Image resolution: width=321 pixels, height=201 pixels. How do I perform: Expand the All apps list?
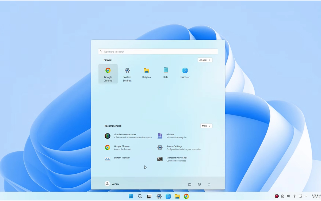coord(205,60)
